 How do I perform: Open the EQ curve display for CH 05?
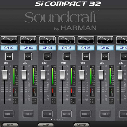[67, 40]
